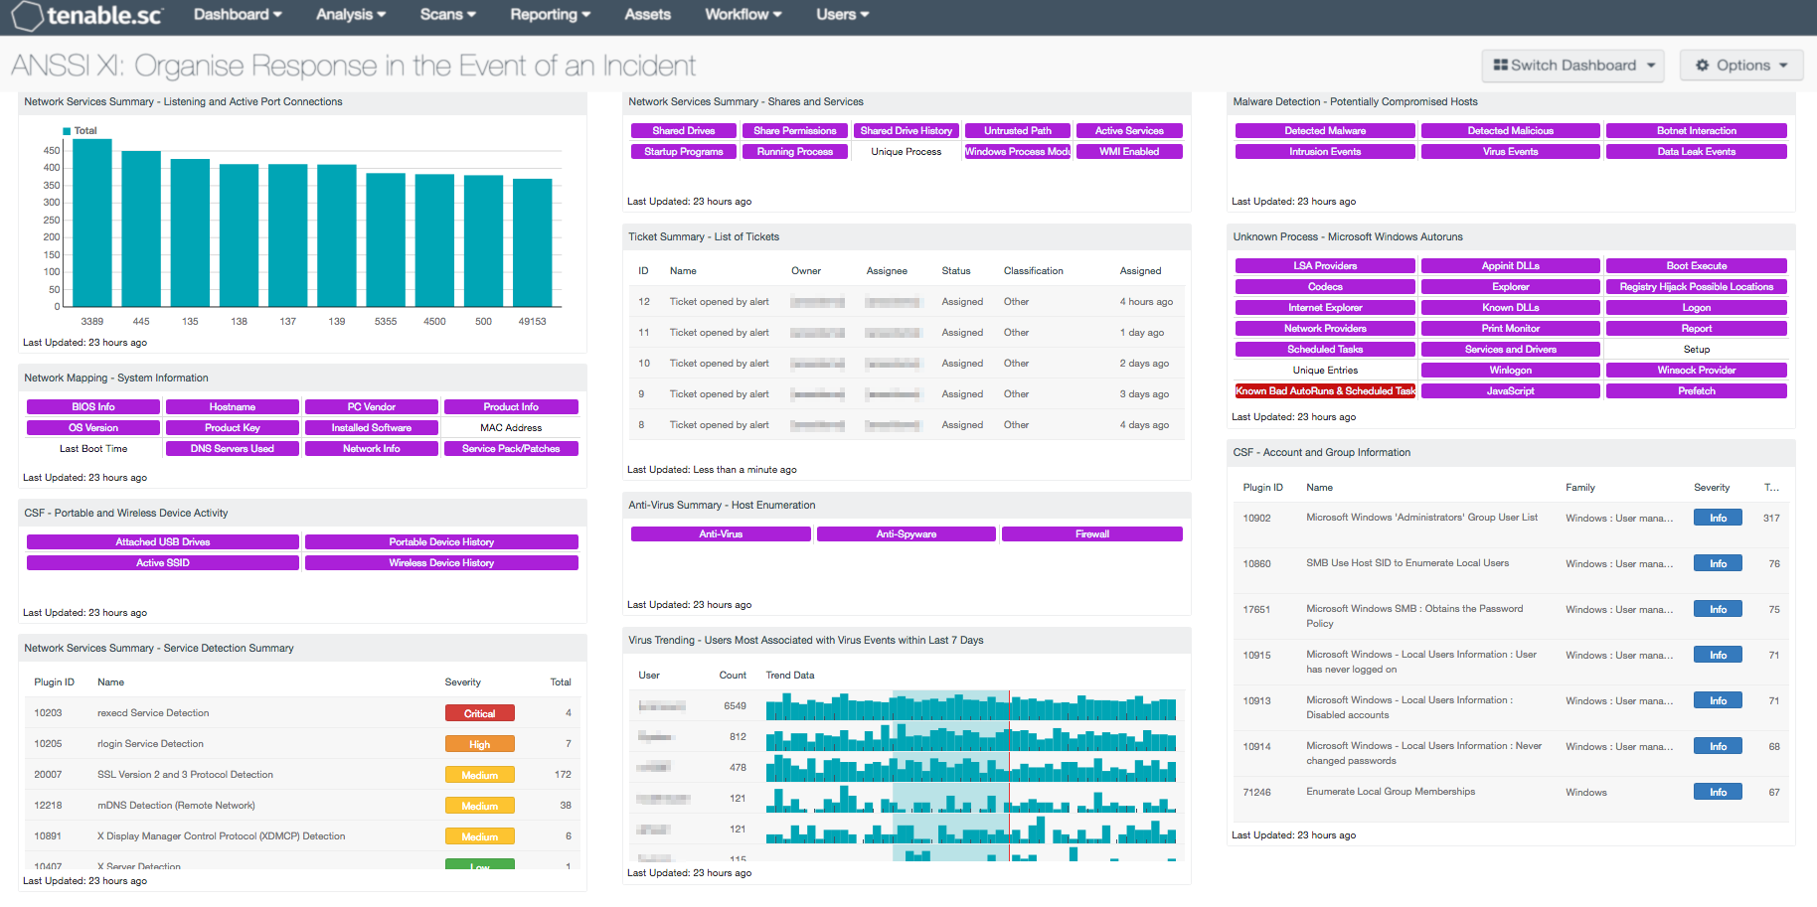The width and height of the screenshot is (1817, 907).
Task: Open the Startup Programs indicator
Action: 684,152
